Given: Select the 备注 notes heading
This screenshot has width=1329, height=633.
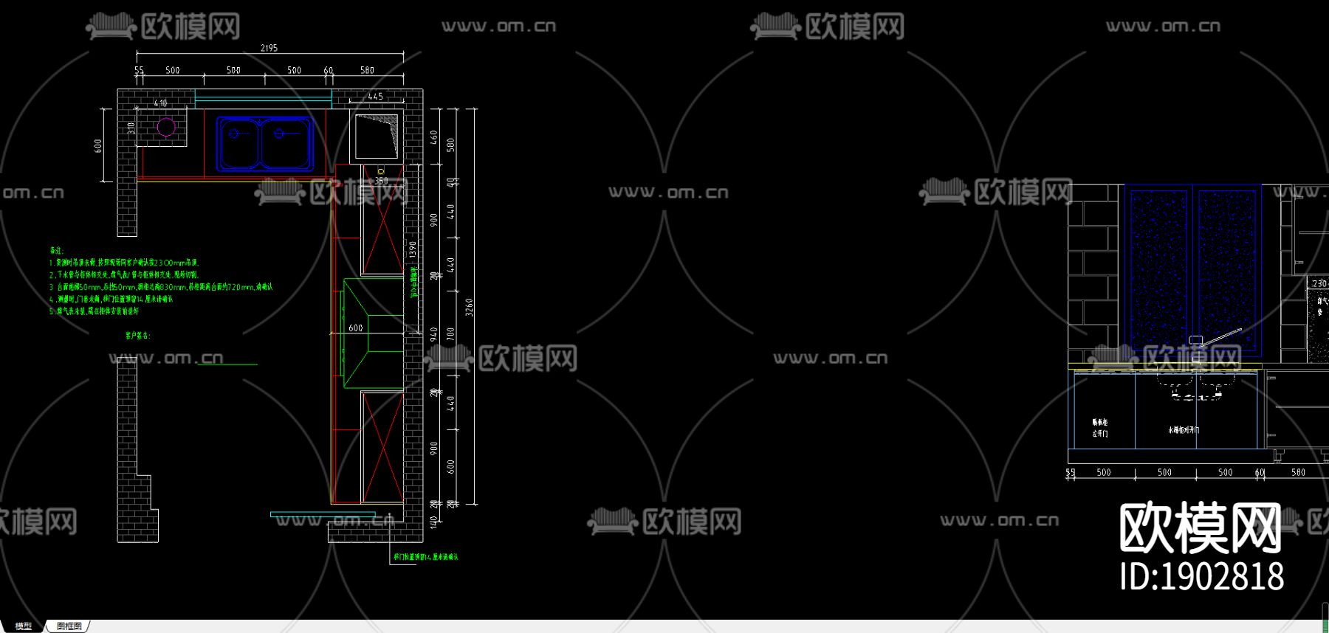Looking at the screenshot, I should tap(57, 251).
